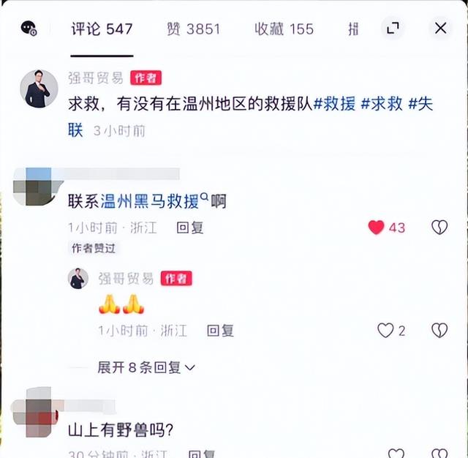Click the chevron next to 展开8条回复

tap(190, 368)
